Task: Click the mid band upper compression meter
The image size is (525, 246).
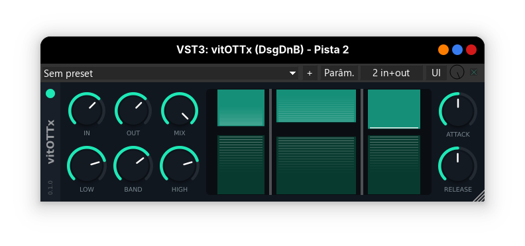Action: click(x=316, y=106)
